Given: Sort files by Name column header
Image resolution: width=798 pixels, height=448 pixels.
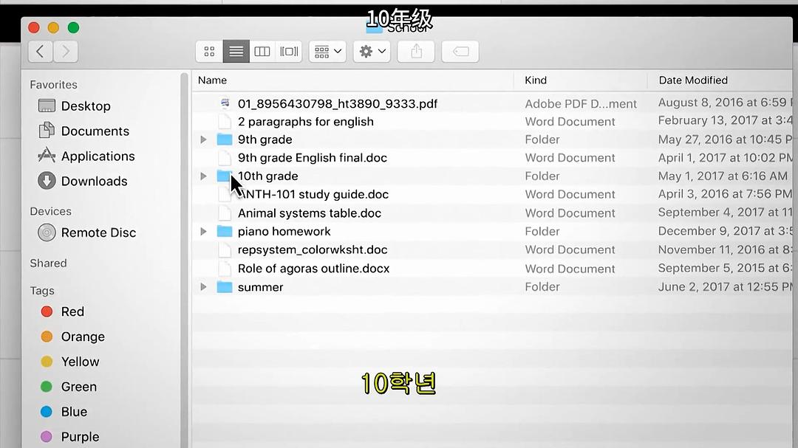Looking at the screenshot, I should coord(213,80).
